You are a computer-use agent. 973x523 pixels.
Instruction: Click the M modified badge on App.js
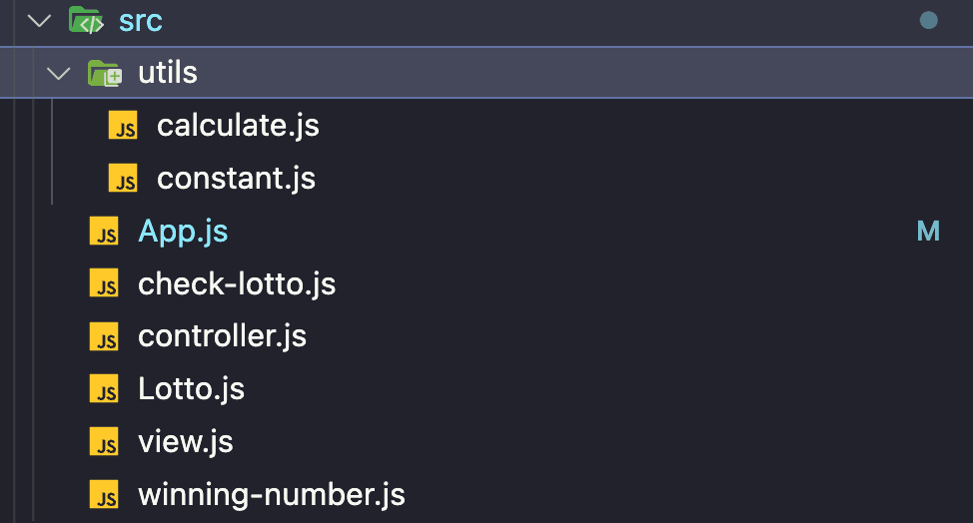[x=928, y=232]
